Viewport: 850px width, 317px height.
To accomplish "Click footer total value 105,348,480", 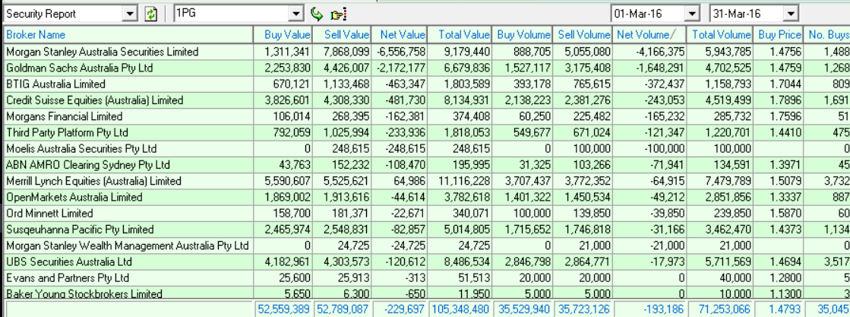I will (461, 309).
